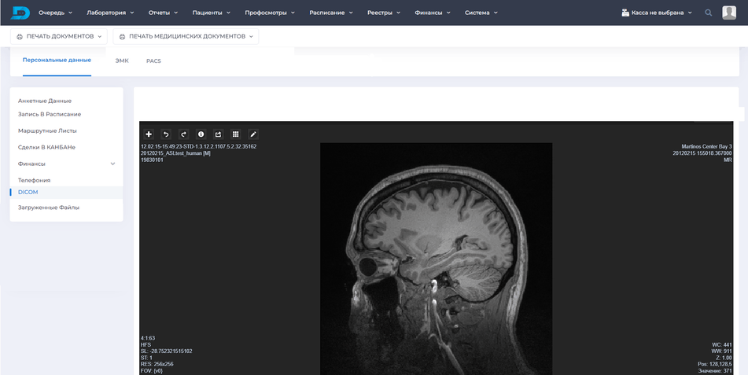Click the redo arrow in the DICOM viewer

click(x=184, y=134)
